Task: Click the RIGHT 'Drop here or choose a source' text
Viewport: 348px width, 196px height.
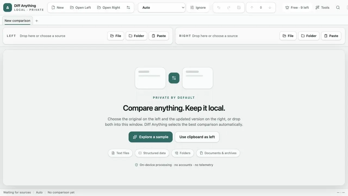Action: coord(215,36)
